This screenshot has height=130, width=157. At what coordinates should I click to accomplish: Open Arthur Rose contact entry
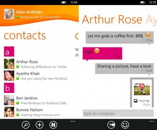point(35,64)
